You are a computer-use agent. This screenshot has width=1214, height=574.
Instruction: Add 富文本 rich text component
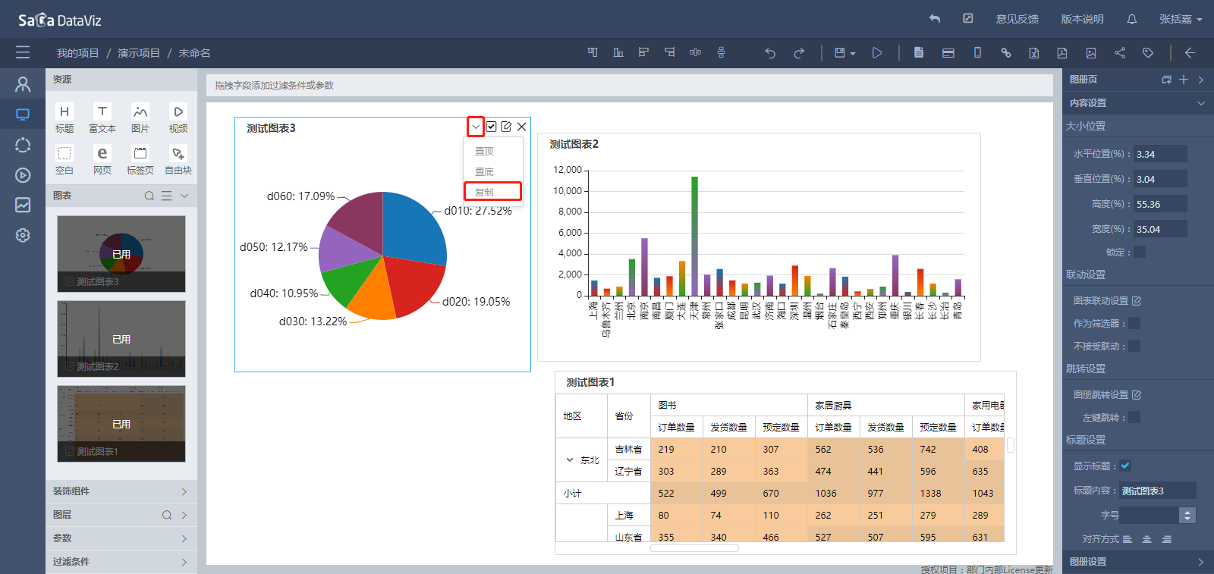point(102,119)
